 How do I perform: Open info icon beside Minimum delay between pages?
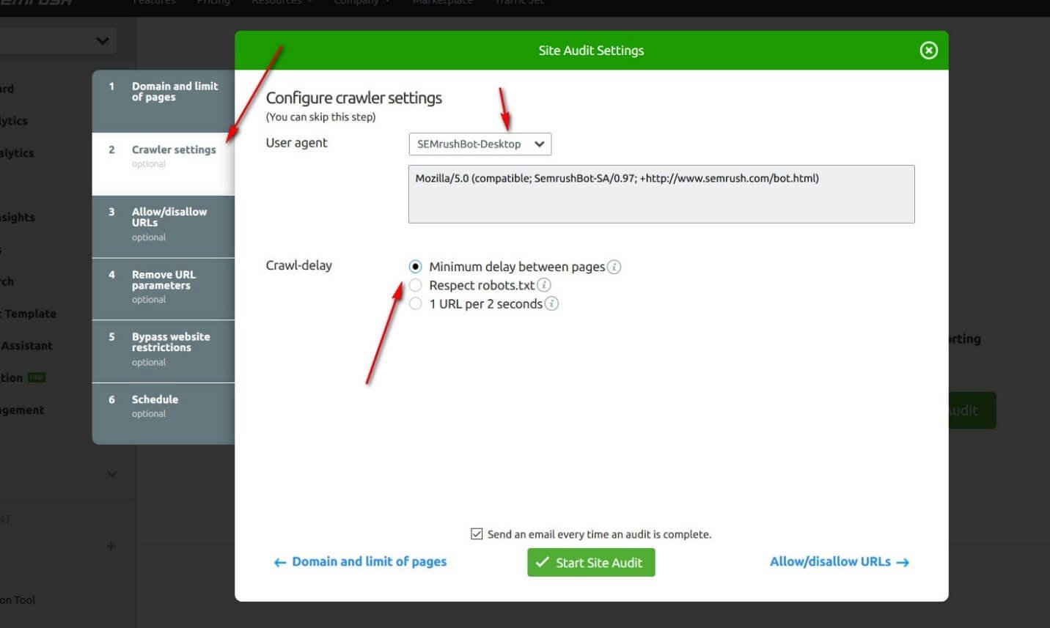point(614,267)
